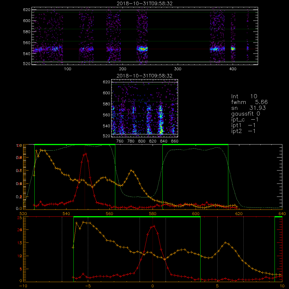This screenshot has width=289, height=289.
Task: Click the orange curve peak near 5.5 in bottom plot
Action: pyautogui.click(x=225, y=242)
